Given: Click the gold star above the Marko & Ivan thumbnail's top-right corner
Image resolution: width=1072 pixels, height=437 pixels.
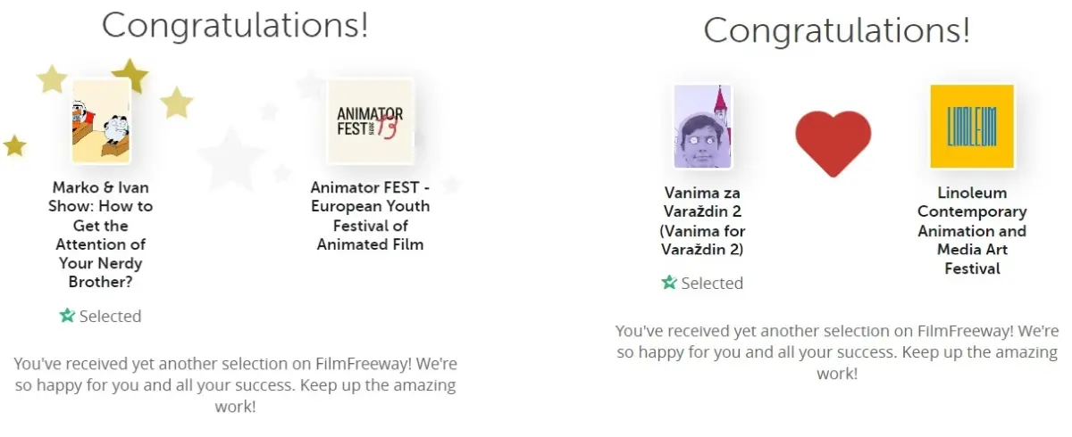Looking at the screenshot, I should [x=131, y=75].
